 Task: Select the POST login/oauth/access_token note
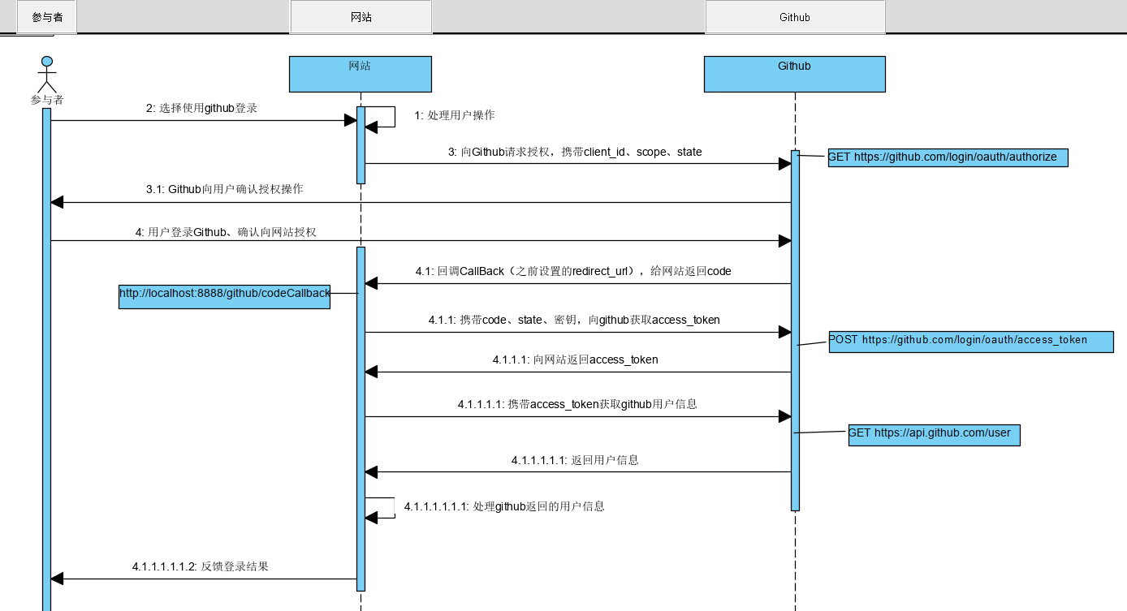970,341
